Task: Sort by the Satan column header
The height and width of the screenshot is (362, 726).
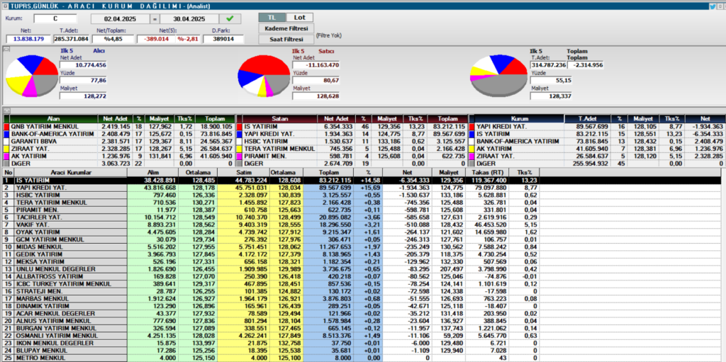Action: 279,118
